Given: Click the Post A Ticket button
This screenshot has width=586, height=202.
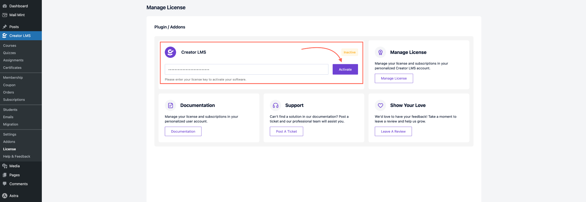Looking at the screenshot, I should pyautogui.click(x=286, y=131).
